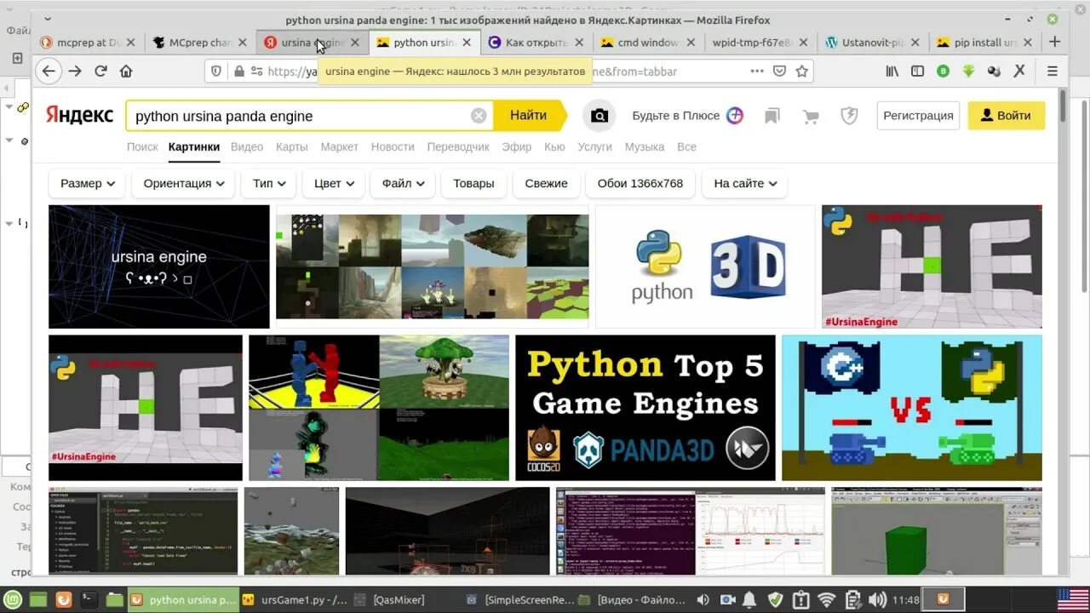1090x613 pixels.
Task: Open the 'ursina engine' black thumbnail
Action: coord(159,266)
